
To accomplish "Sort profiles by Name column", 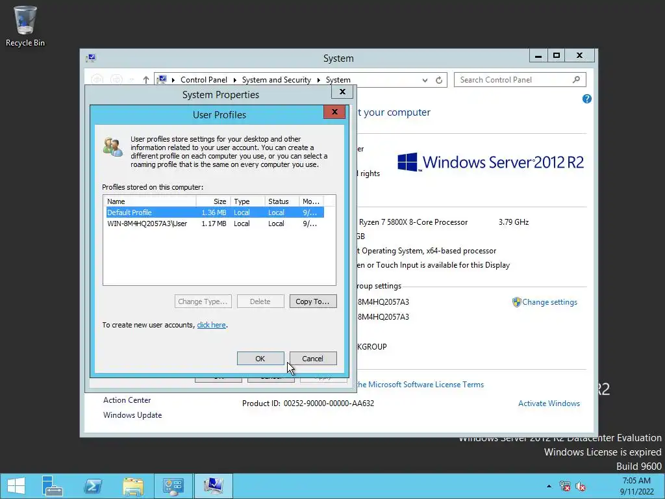I will pos(150,201).
